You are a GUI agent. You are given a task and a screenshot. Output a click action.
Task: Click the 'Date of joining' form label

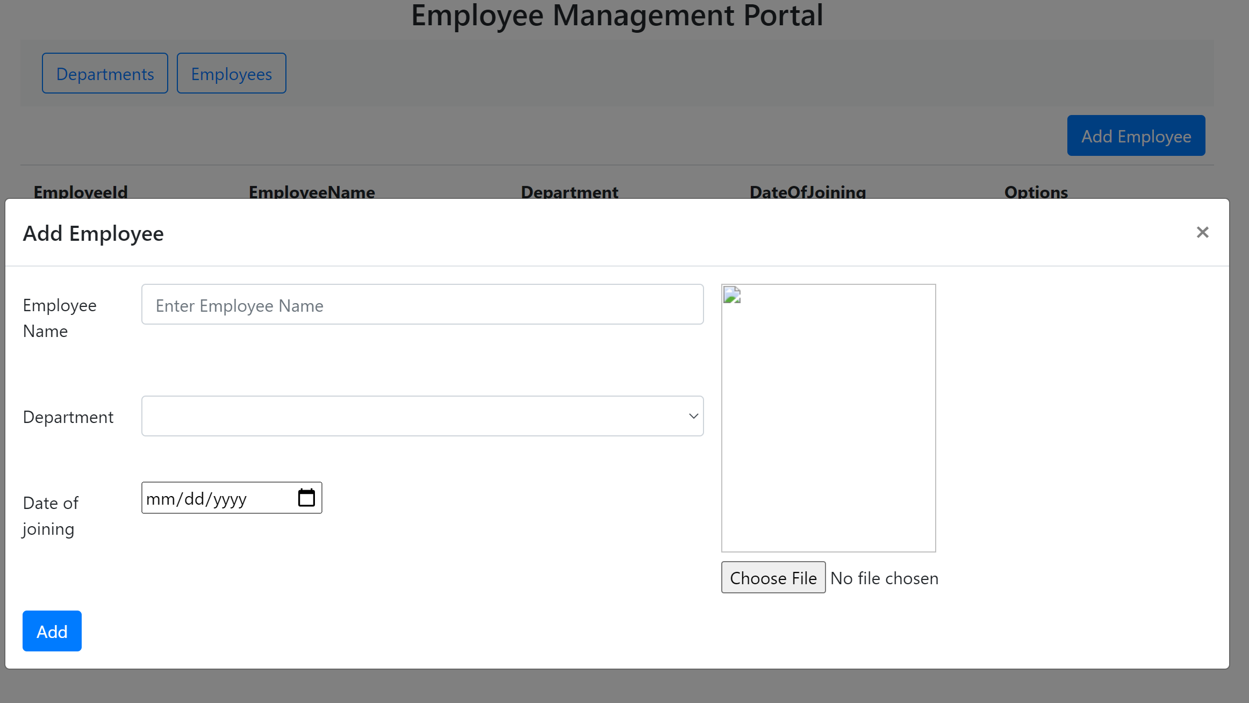[51, 516]
